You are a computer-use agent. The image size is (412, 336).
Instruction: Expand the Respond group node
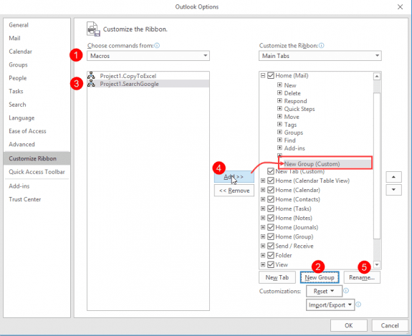(279, 101)
